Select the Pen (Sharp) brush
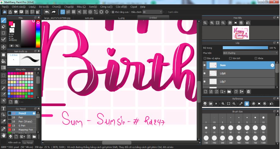280x149 pixels. (22, 121)
